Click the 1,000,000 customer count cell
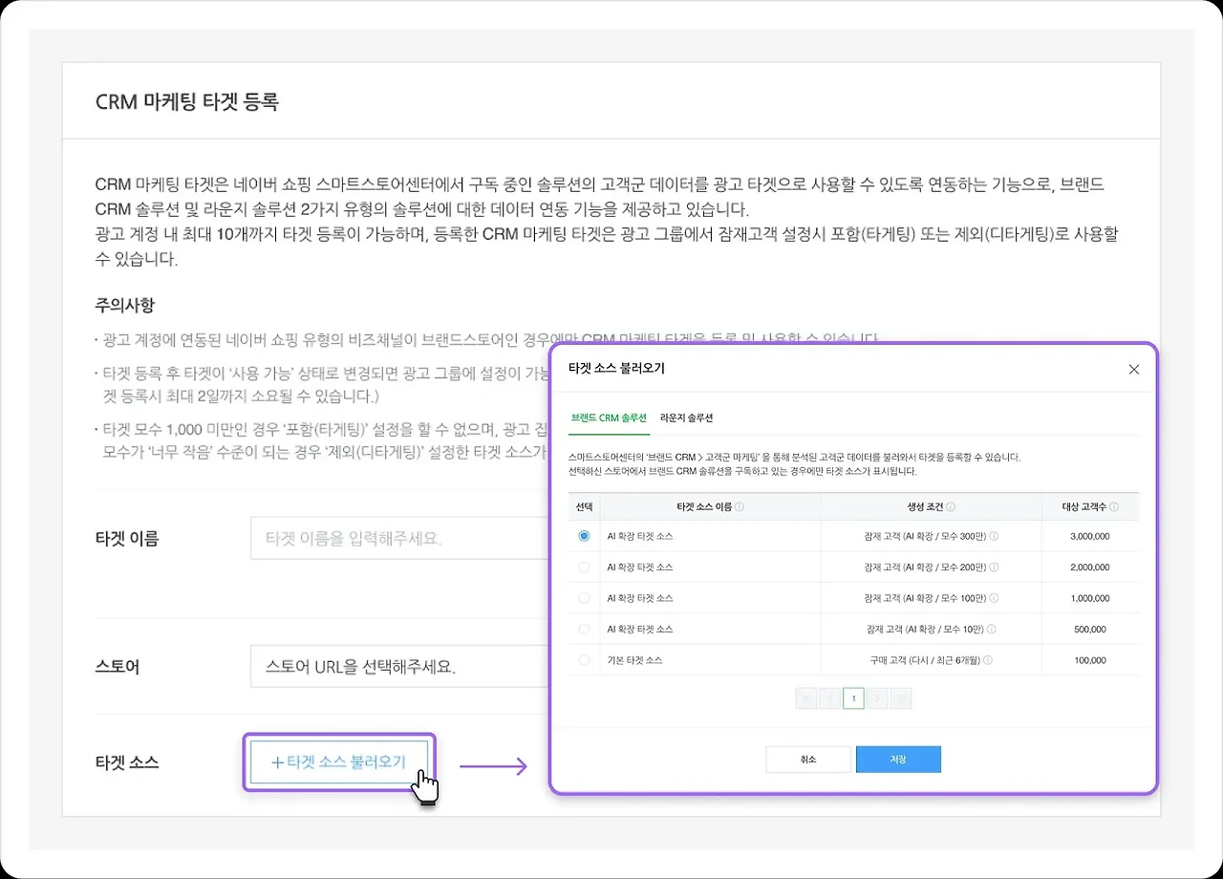This screenshot has width=1223, height=879. (1090, 598)
